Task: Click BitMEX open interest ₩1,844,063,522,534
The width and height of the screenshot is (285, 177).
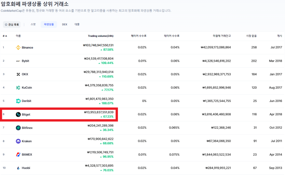Action: [x=216, y=154]
